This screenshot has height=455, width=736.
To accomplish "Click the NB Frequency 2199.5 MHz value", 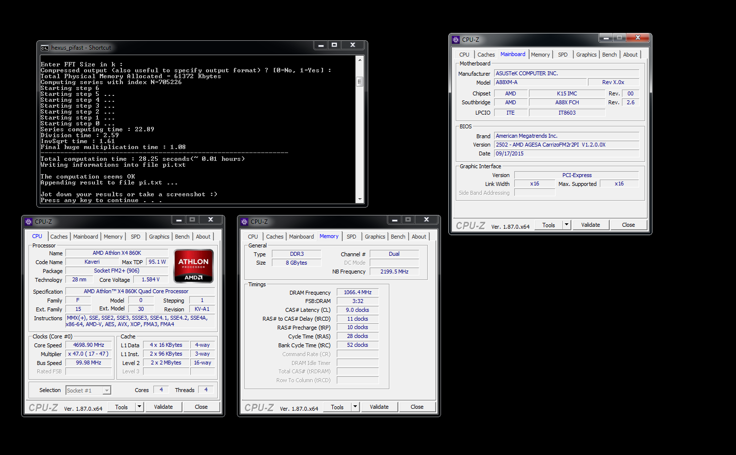I will coord(394,272).
